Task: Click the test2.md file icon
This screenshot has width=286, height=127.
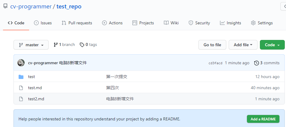Action: (21, 99)
